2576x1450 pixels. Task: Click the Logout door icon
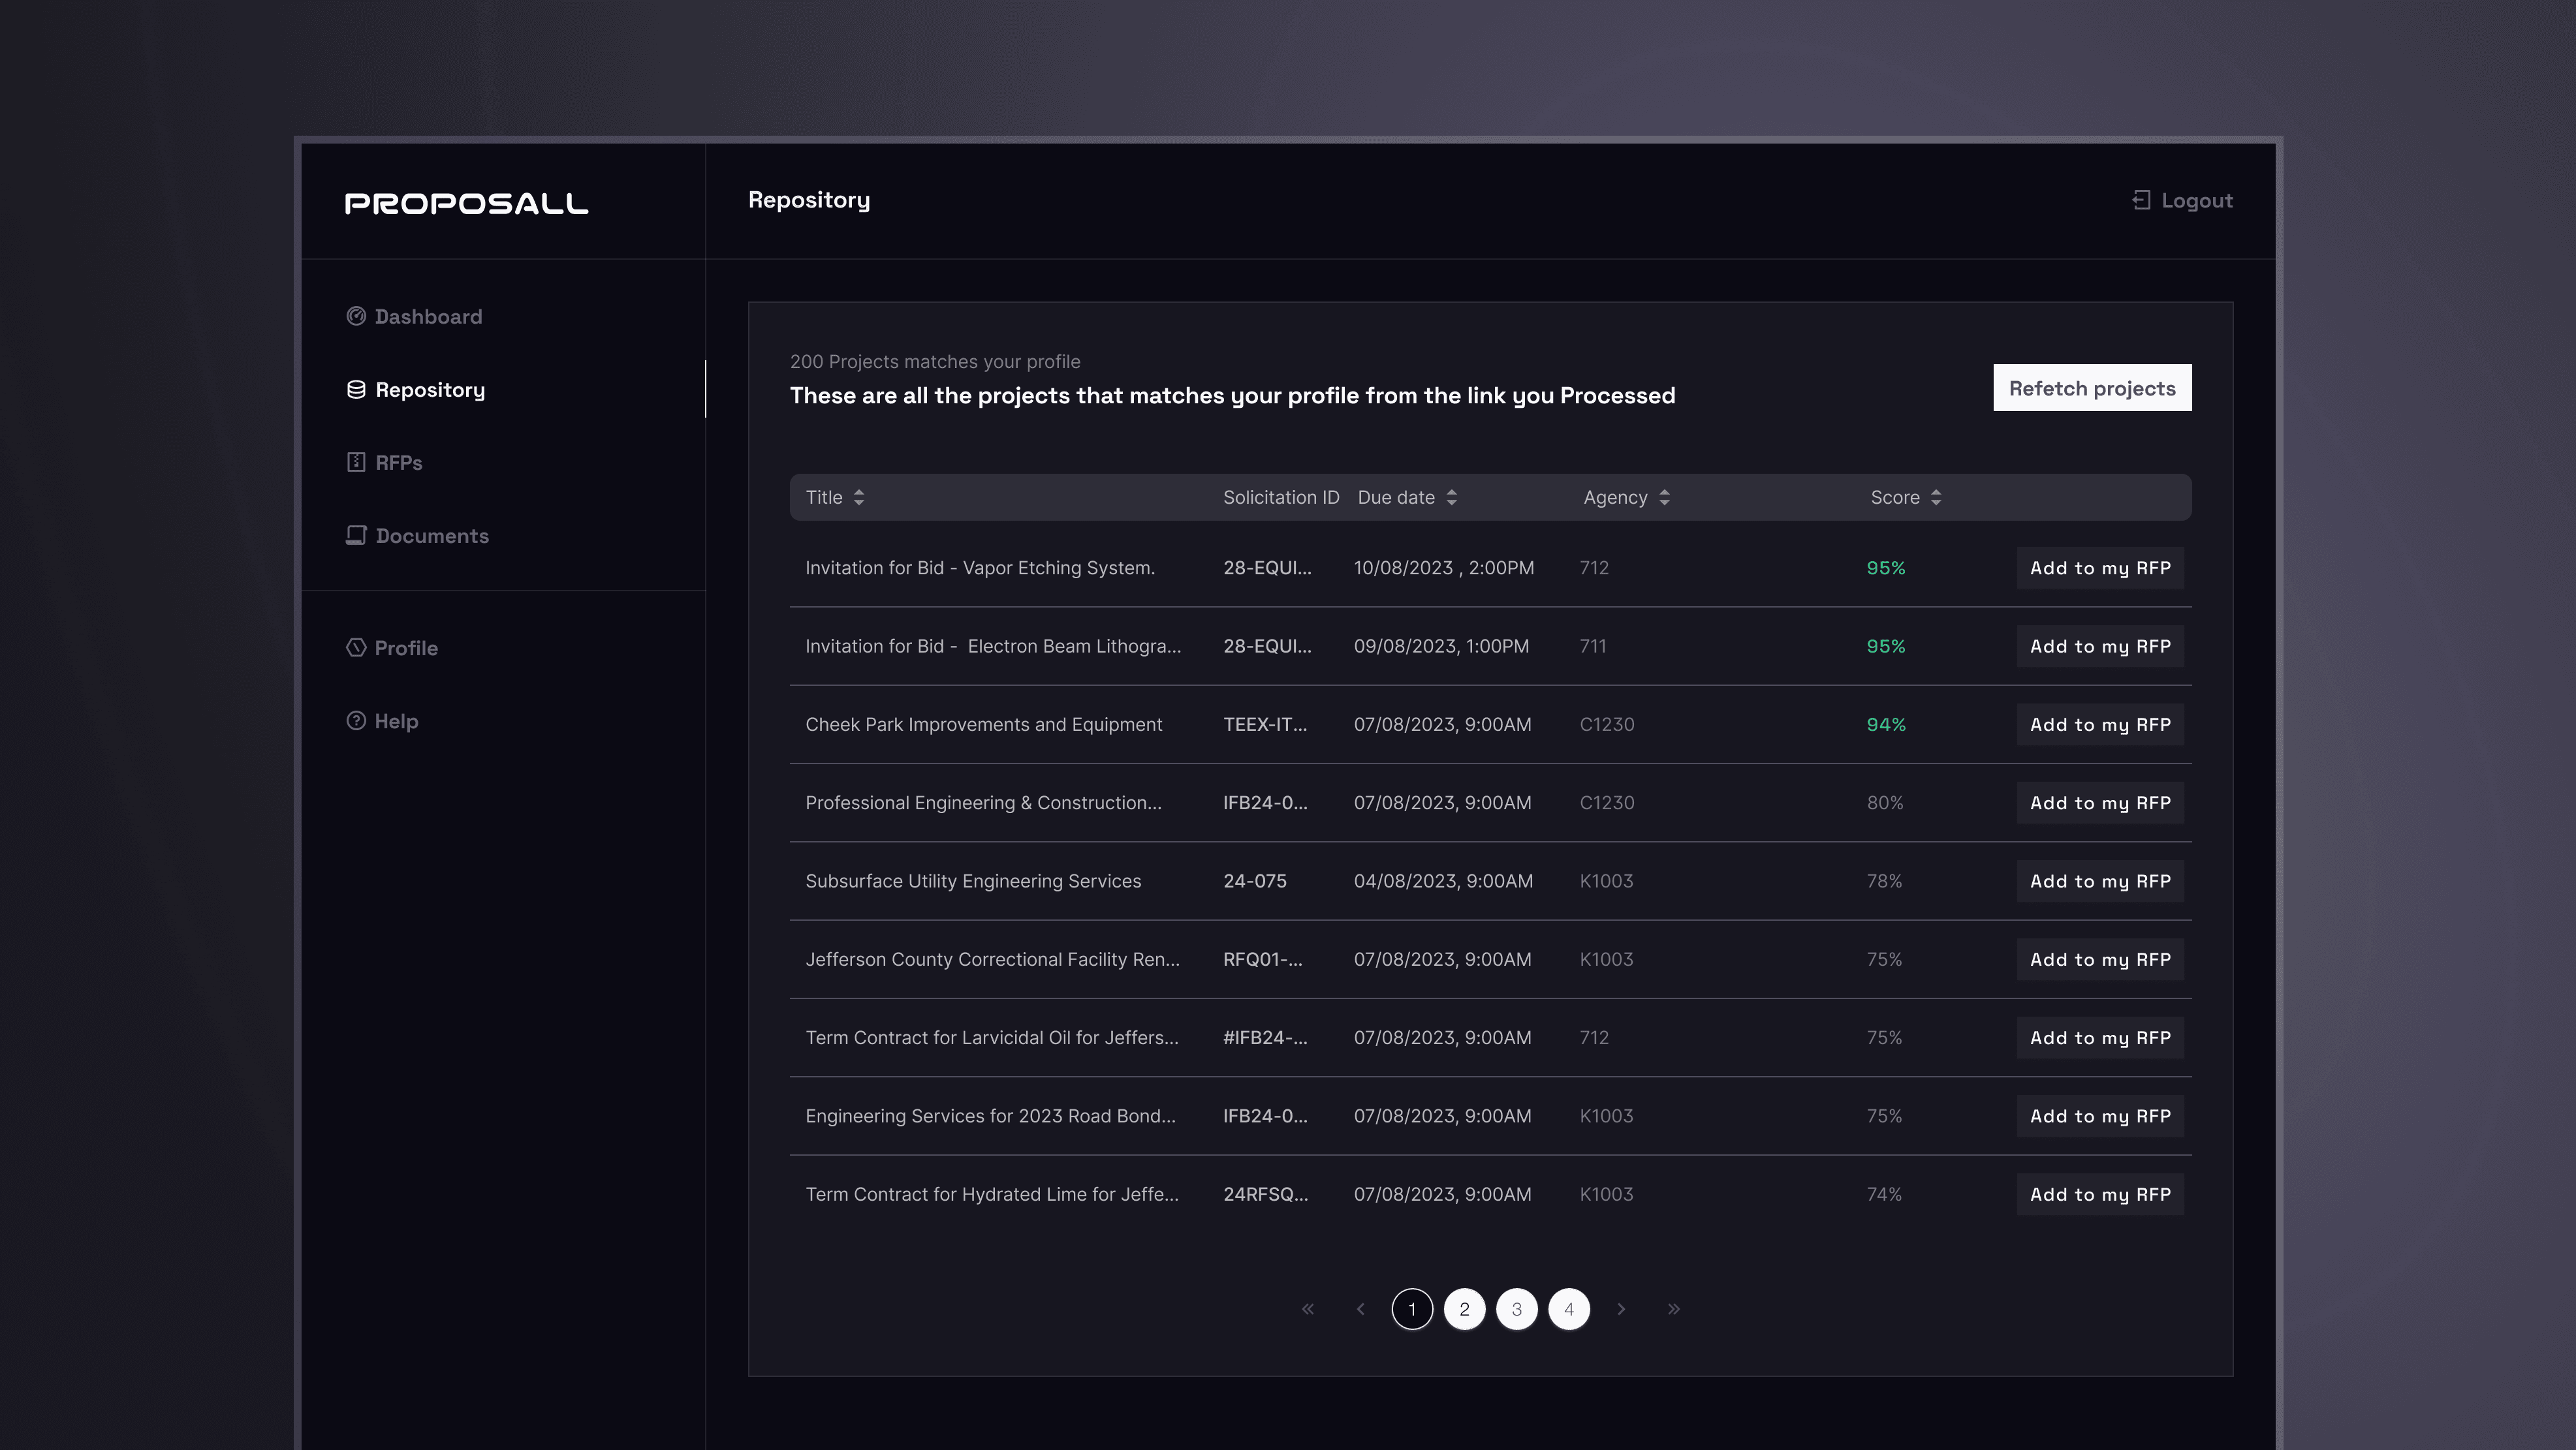[x=2141, y=201]
